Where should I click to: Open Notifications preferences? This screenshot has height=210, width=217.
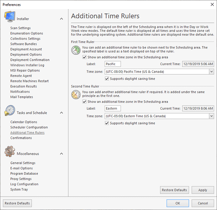(20, 92)
